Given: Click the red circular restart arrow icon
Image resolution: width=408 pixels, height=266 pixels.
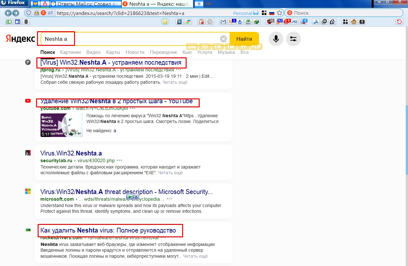Looking at the screenshot, I should coord(399,22).
